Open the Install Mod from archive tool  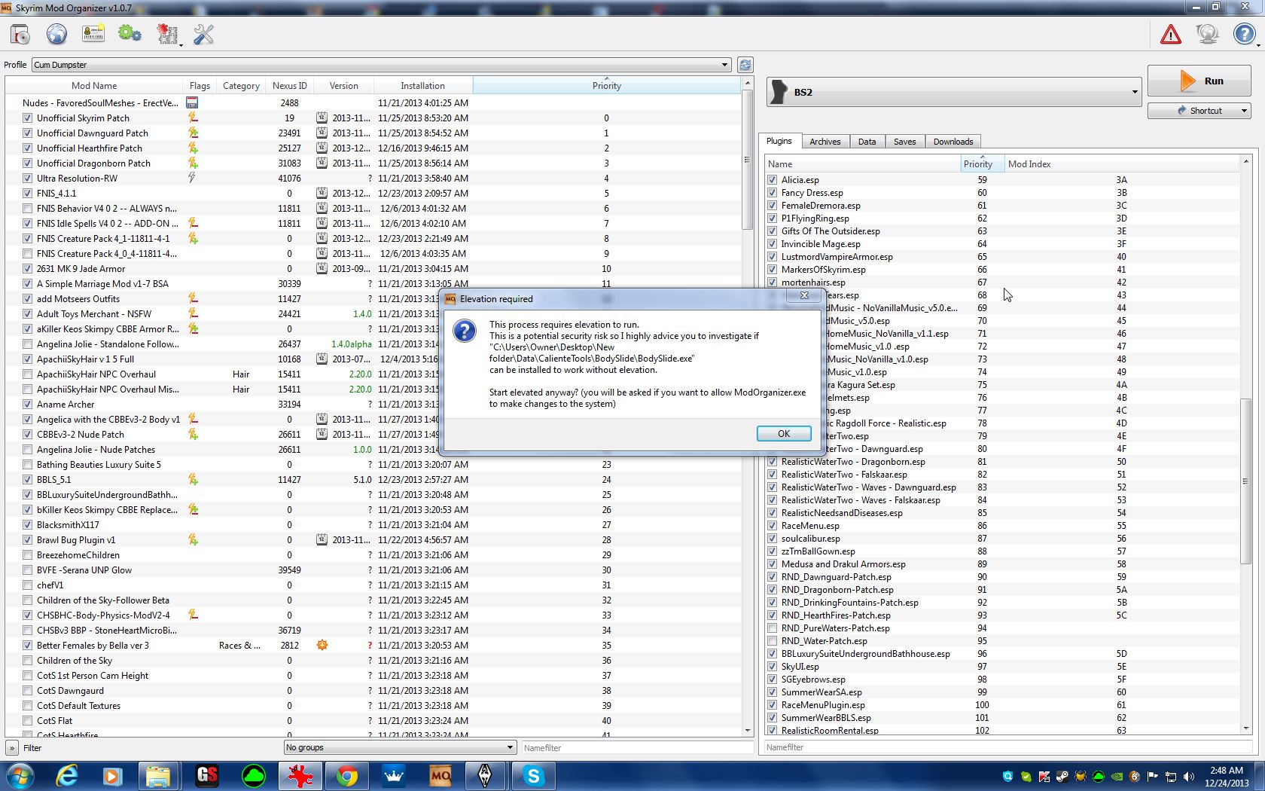coord(20,35)
